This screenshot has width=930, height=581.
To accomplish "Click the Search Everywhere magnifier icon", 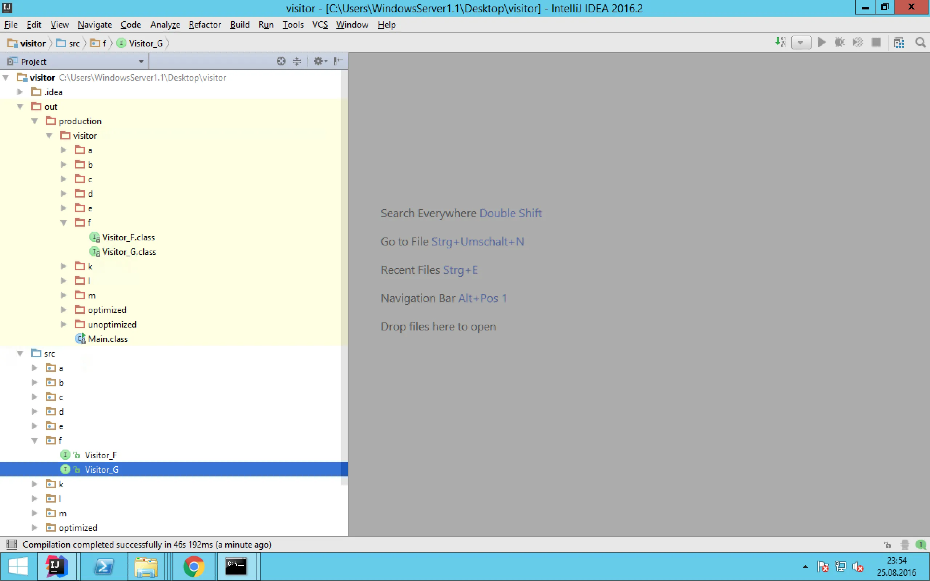I will click(920, 42).
